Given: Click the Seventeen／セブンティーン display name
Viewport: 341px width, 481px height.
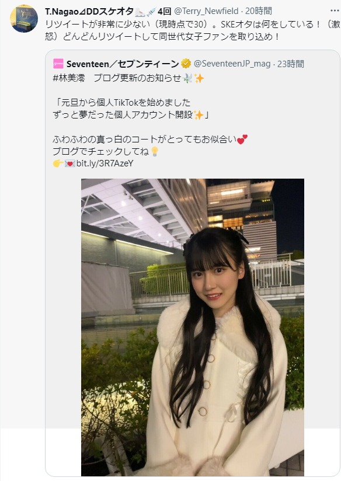Looking at the screenshot, I should [123, 64].
